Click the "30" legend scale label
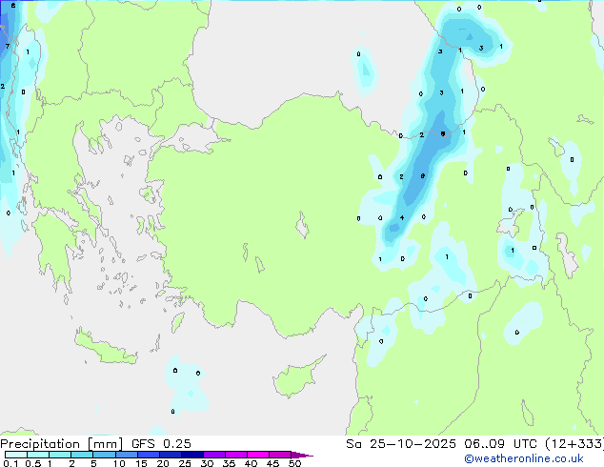604x467 pixels. (207, 463)
